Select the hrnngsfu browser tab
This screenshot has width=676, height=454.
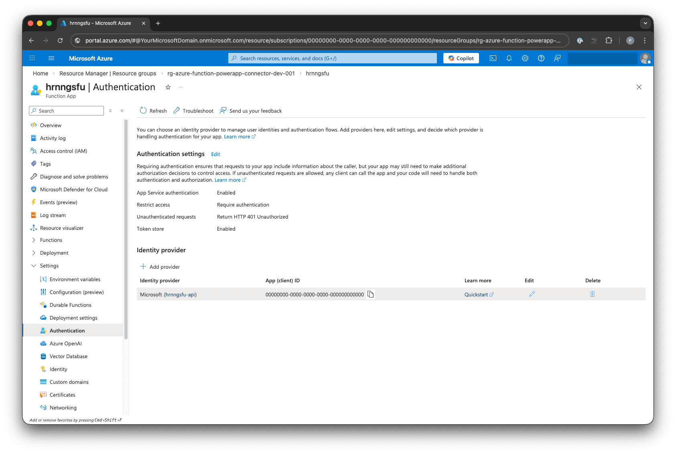pos(99,23)
